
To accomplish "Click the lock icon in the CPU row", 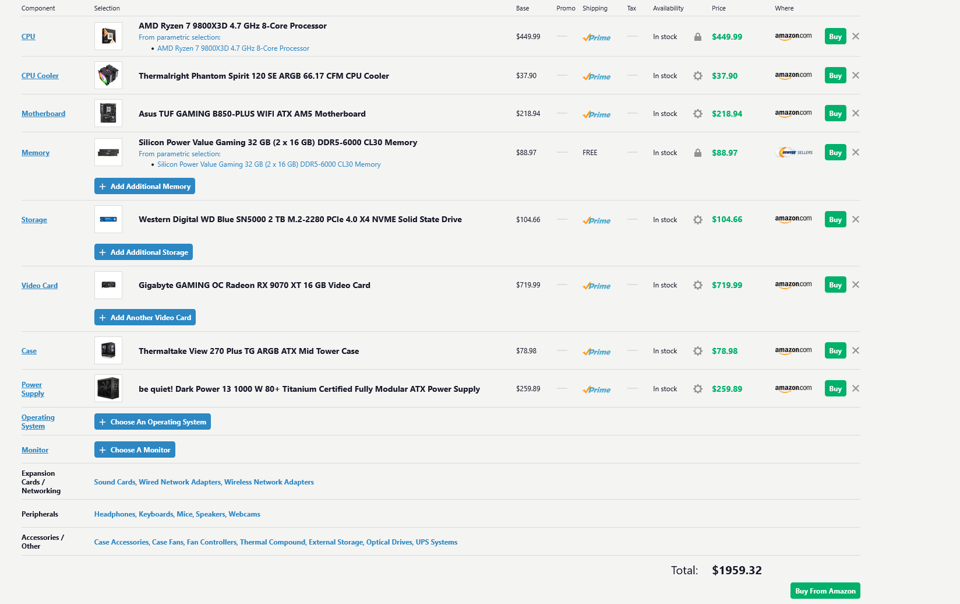I will coord(697,37).
